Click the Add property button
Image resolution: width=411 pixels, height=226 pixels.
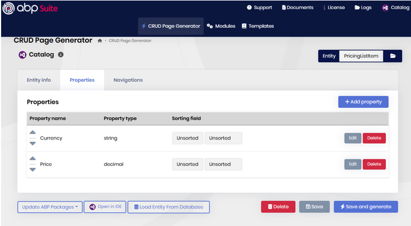(x=363, y=102)
